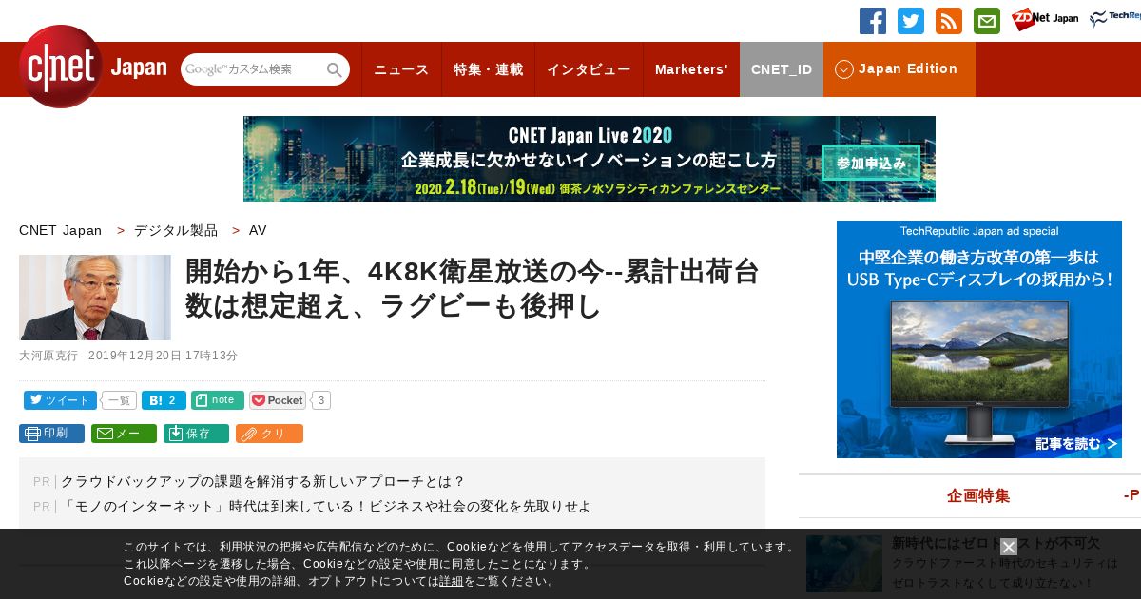This screenshot has height=599, width=1141.
Task: Go to CNET Japan home logo
Action: (92, 67)
